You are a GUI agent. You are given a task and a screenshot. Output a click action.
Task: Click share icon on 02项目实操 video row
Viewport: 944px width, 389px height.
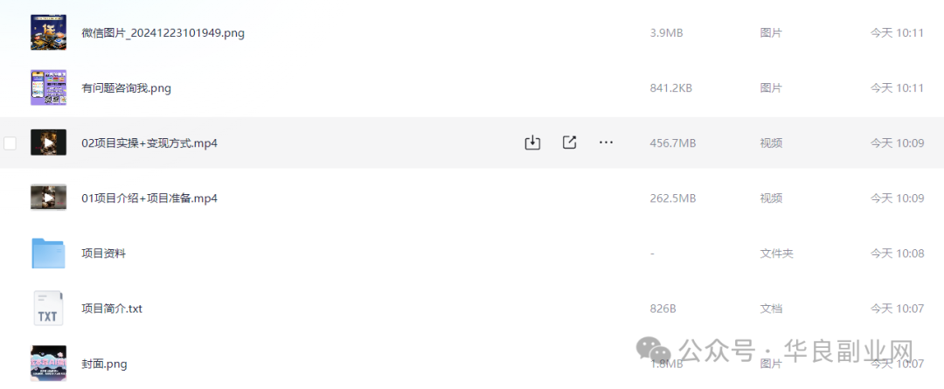coord(569,142)
